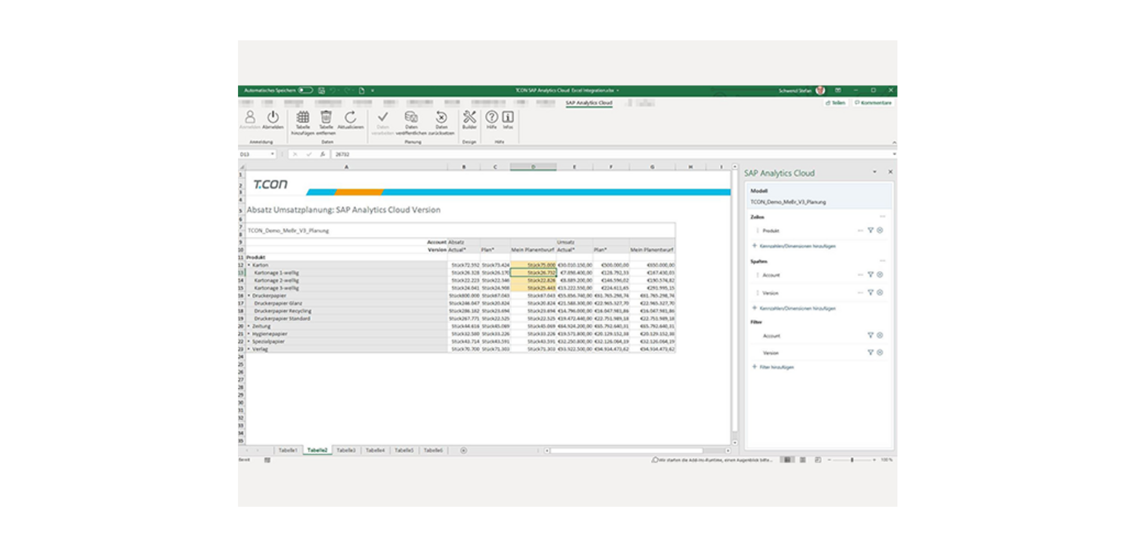Open Quick Access Toolbar customize dropdown
The height and width of the screenshot is (534, 1136).
coord(373,90)
